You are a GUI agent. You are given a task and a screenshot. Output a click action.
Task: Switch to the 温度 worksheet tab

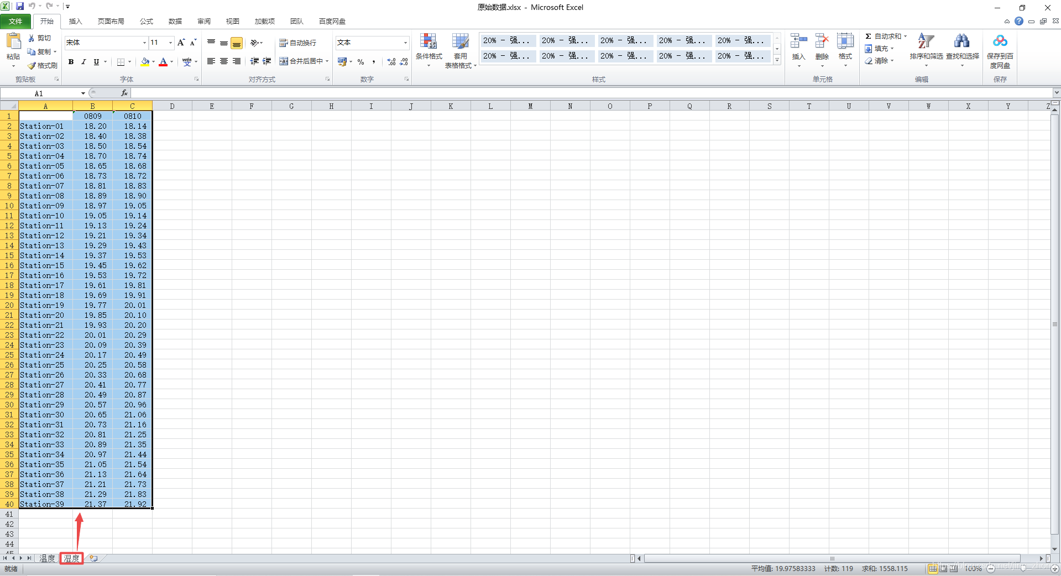(x=48, y=558)
